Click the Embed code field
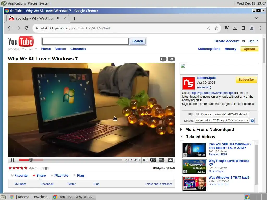The height and width of the screenshot is (200, 267). [222, 120]
